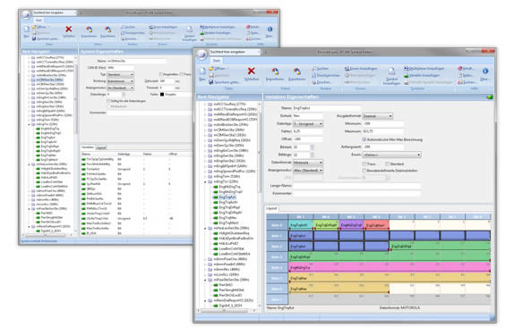The width and height of the screenshot is (514, 336).
Task: Click the Variable hinzufügen icon in front ribbon
Action: (407, 75)
